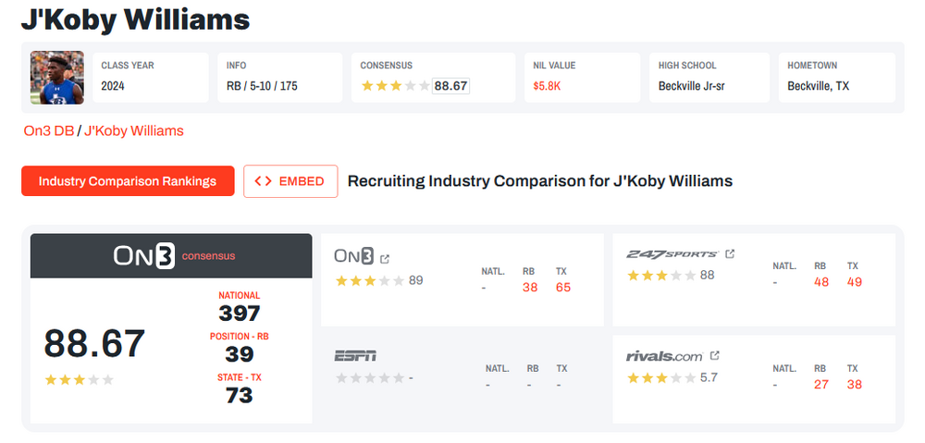
Task: Open Rivals.com external link icon
Action: (714, 355)
